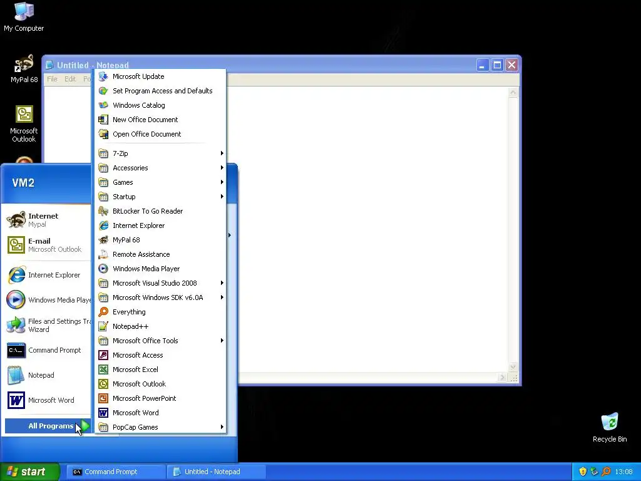Screen dimensions: 641x481
Task: Click the VM2 user name header
Action: (23, 183)
